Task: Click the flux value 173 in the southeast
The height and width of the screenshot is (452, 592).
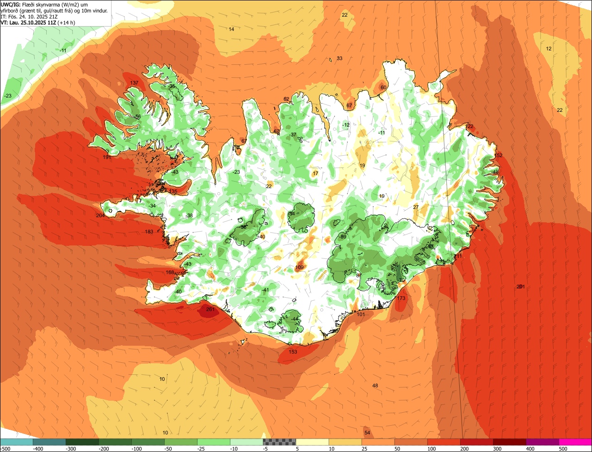Action: pos(401,298)
